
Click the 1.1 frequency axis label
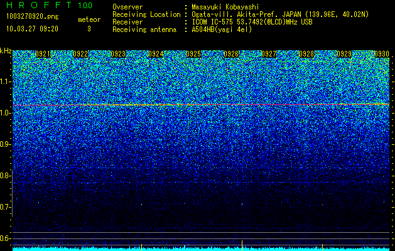[x=5, y=82]
